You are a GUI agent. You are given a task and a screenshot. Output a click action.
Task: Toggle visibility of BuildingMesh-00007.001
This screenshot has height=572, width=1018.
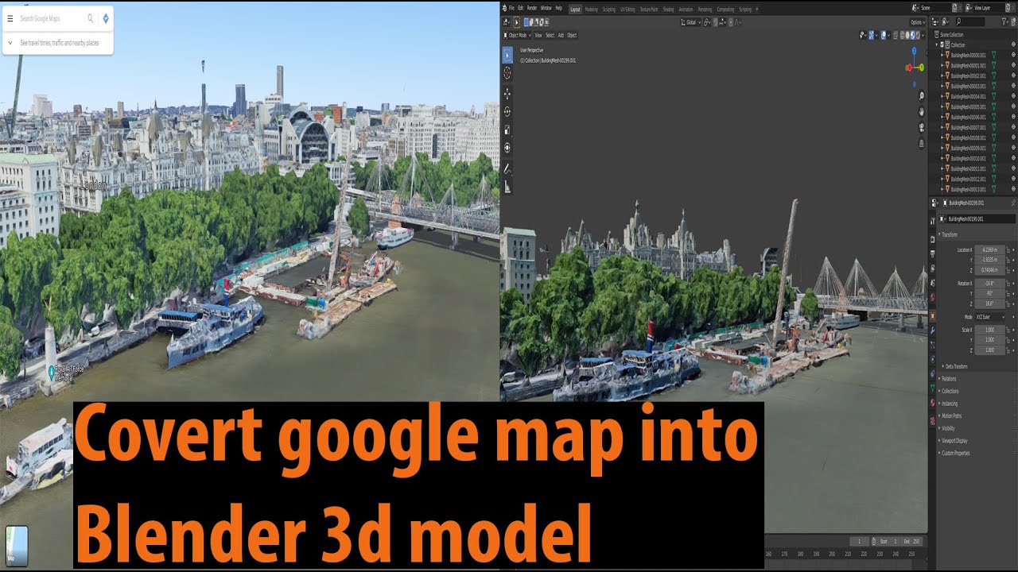[1012, 127]
